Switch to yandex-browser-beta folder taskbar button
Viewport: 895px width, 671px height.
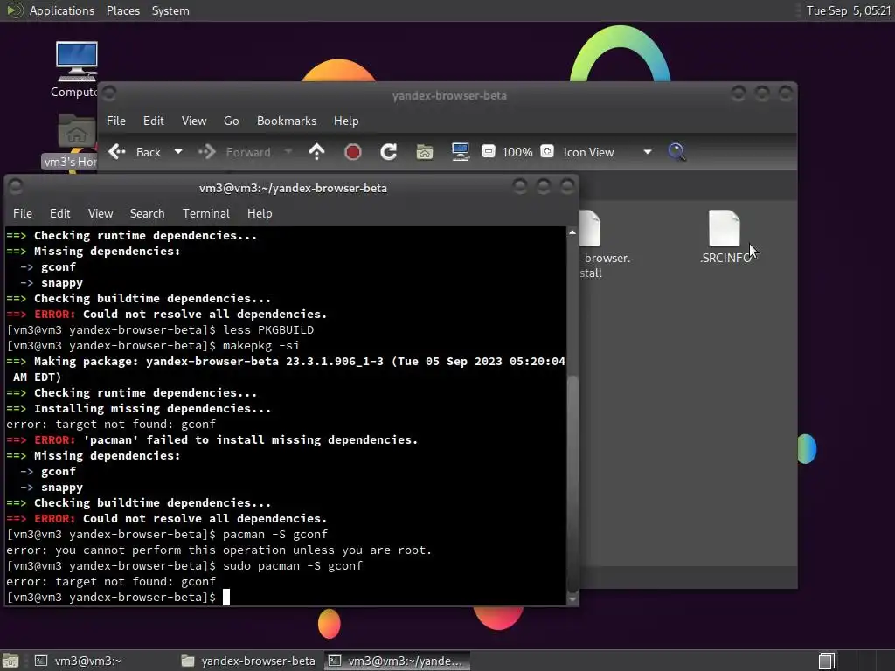click(x=248, y=661)
